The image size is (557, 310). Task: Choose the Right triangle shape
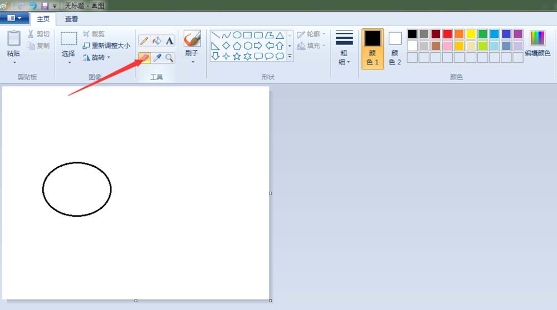[215, 46]
